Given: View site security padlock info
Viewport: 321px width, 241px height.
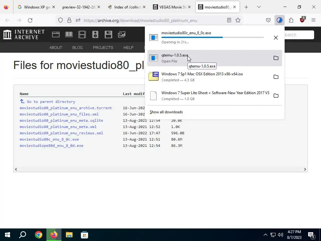Looking at the screenshot, I should [x=69, y=20].
